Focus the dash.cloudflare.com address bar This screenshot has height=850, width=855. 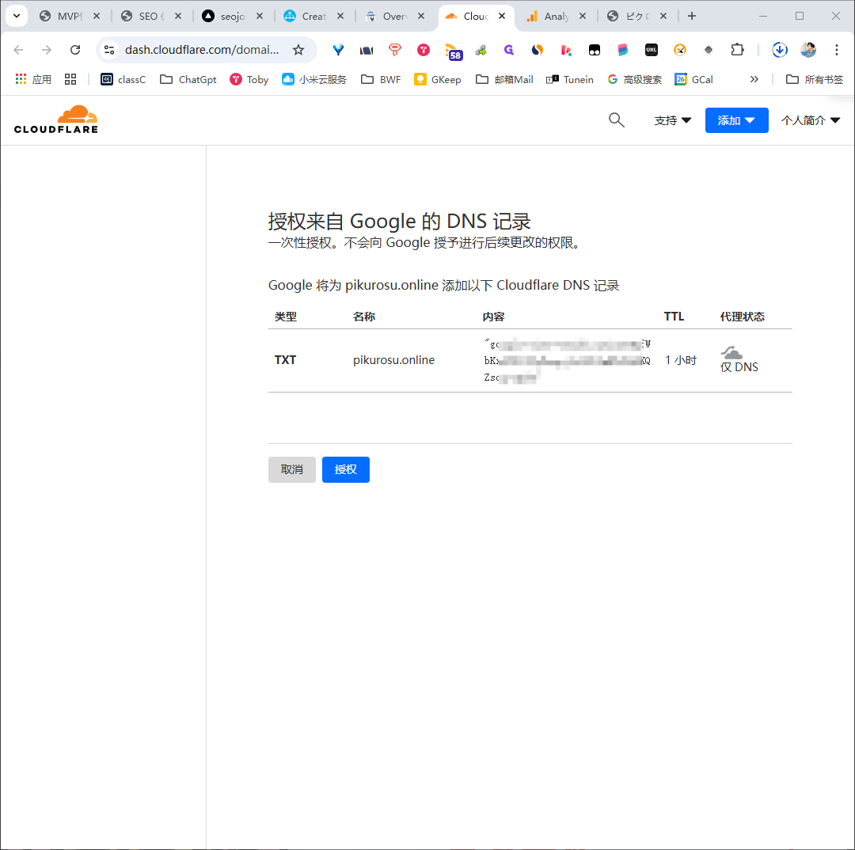coord(202,50)
